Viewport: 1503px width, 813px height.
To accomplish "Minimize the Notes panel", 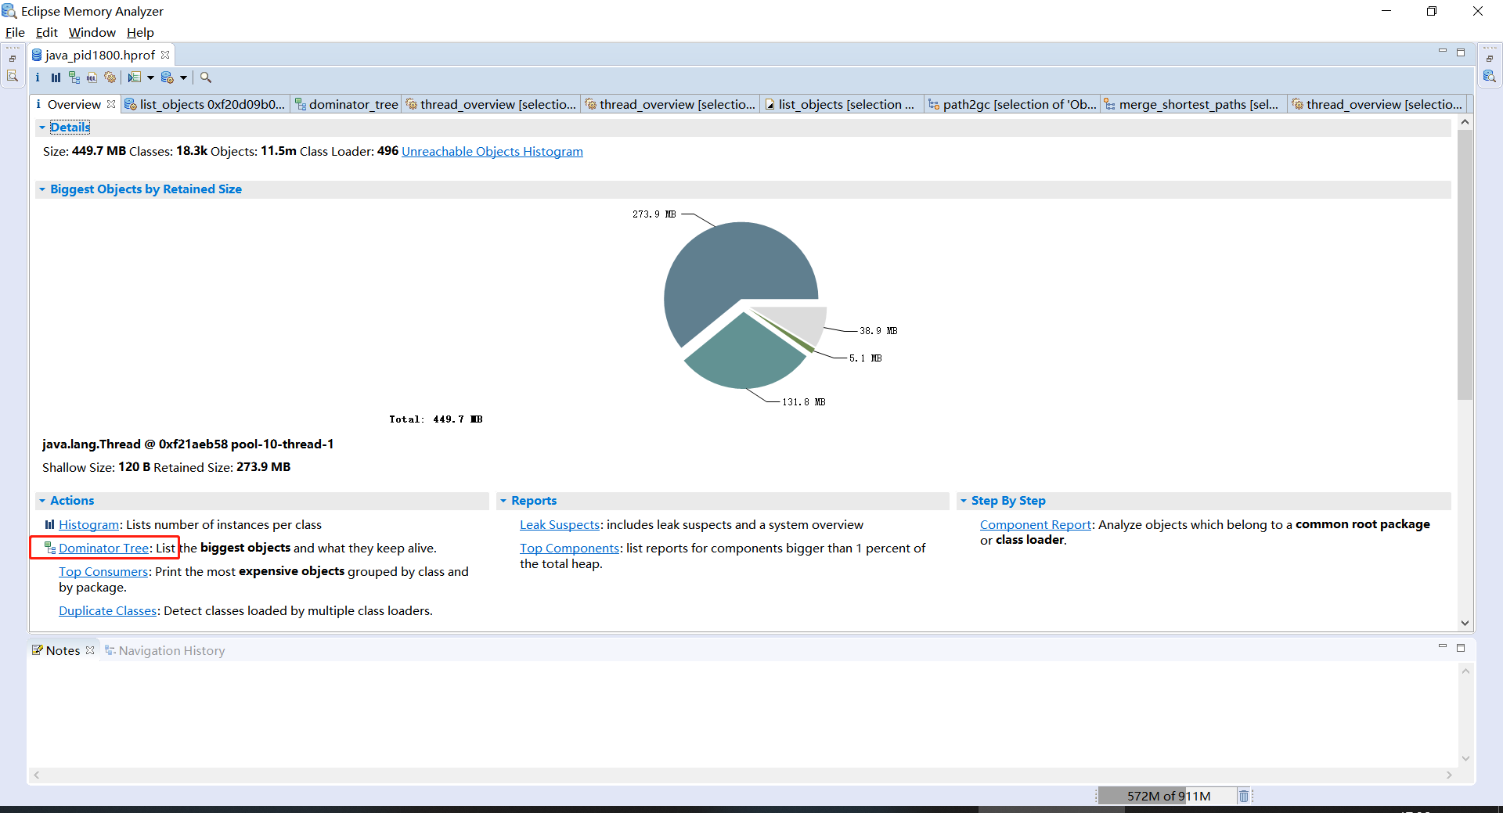I will pyautogui.click(x=1443, y=647).
